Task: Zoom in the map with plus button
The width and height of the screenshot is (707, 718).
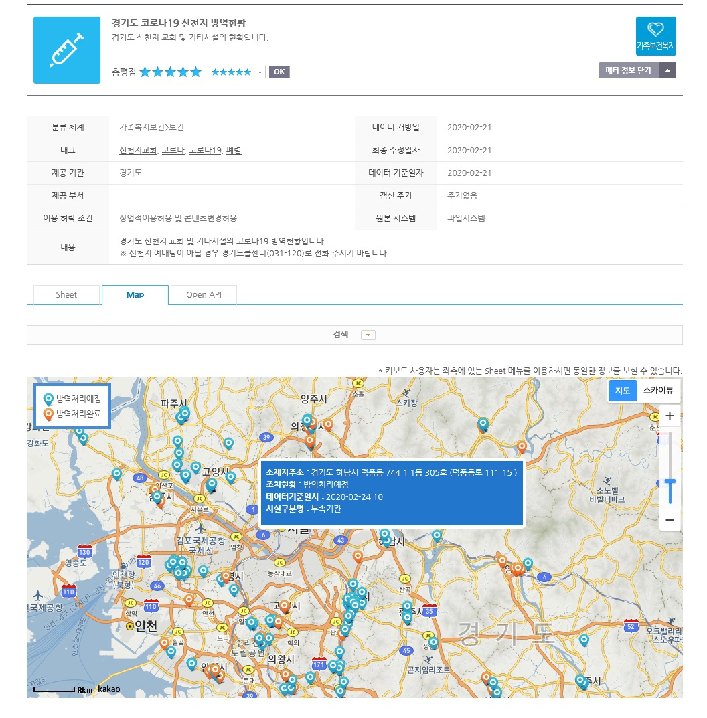Action: [669, 416]
